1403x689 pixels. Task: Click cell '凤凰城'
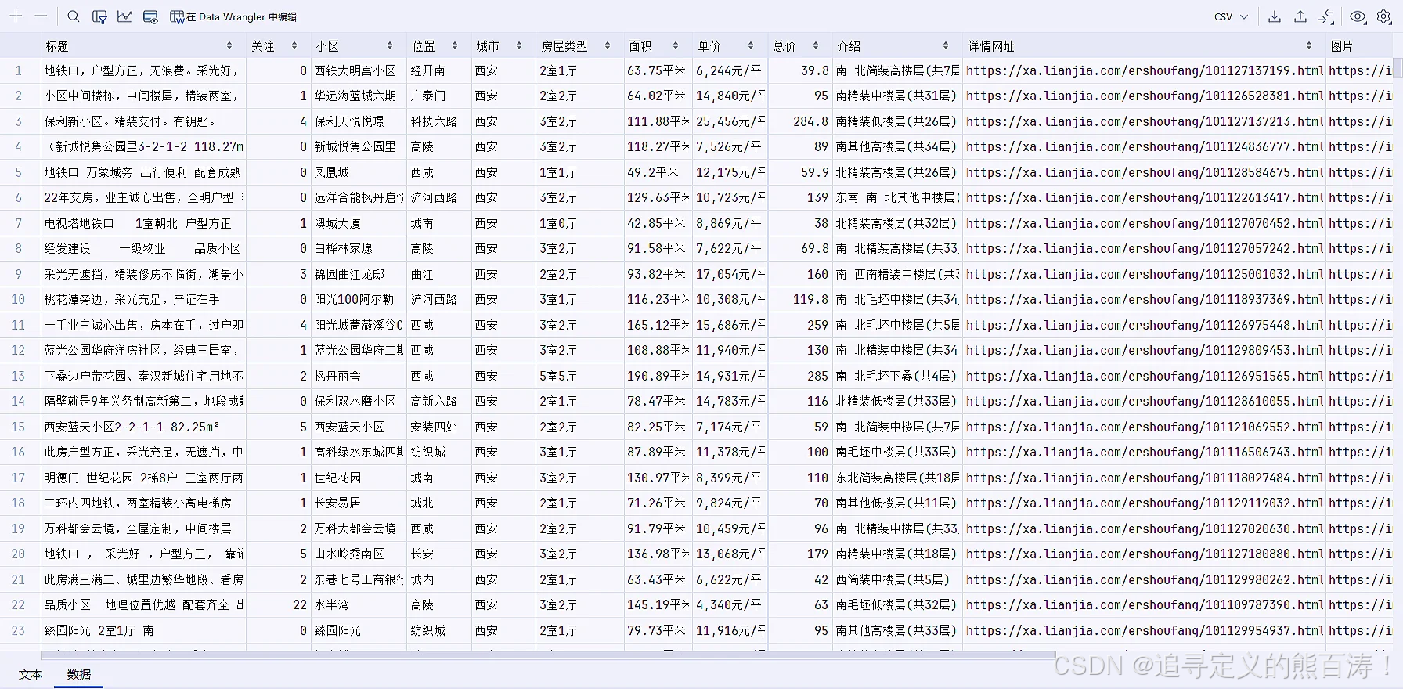point(332,172)
